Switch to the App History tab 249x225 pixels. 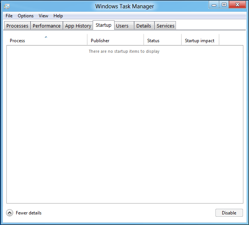78,26
